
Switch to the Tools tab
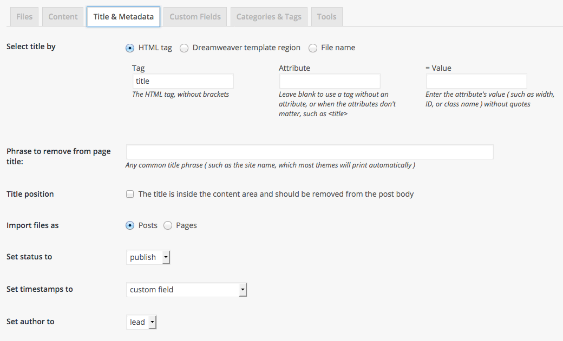click(x=327, y=17)
